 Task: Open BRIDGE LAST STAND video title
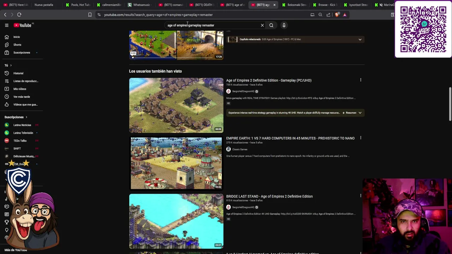pyautogui.click(x=269, y=196)
